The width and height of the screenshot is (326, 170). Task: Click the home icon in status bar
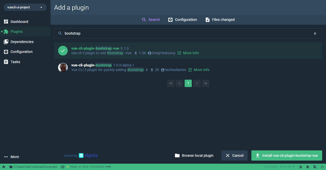3,167
